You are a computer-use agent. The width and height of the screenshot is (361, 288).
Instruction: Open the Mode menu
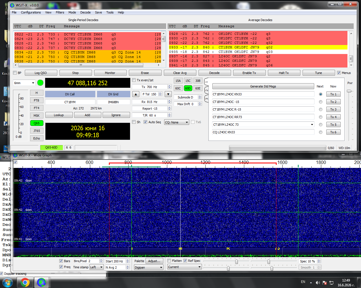pyautogui.click(x=72, y=12)
